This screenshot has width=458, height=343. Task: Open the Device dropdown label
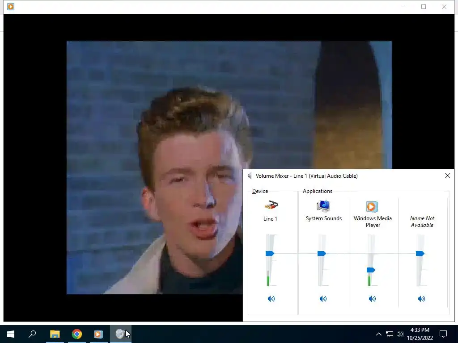260,191
